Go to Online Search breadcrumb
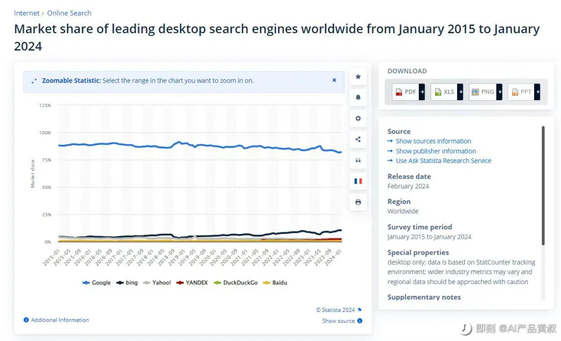The height and width of the screenshot is (341, 561). click(69, 13)
